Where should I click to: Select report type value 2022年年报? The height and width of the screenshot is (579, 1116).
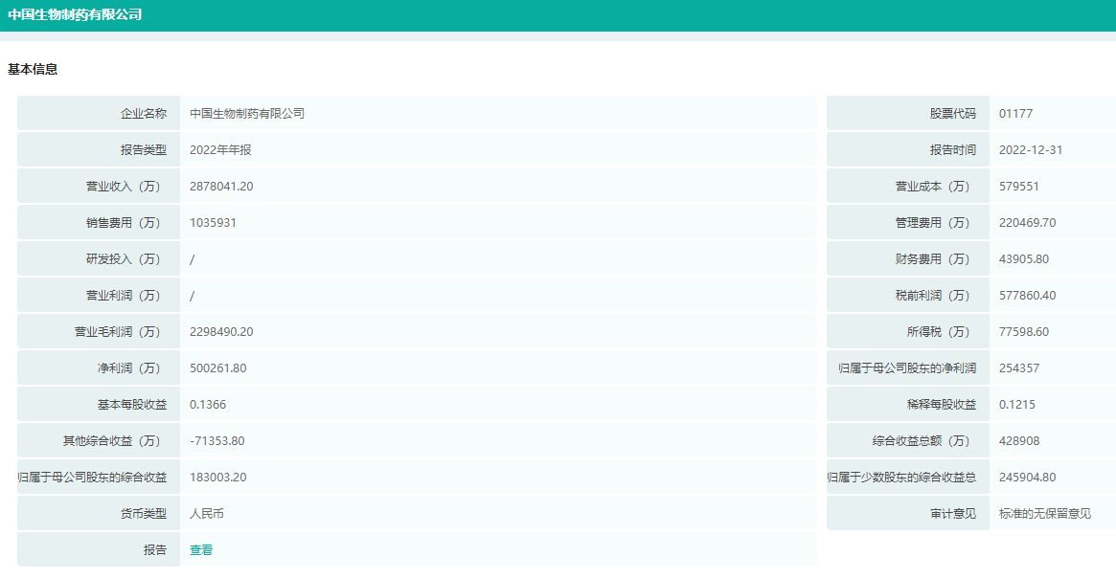pyautogui.click(x=220, y=149)
